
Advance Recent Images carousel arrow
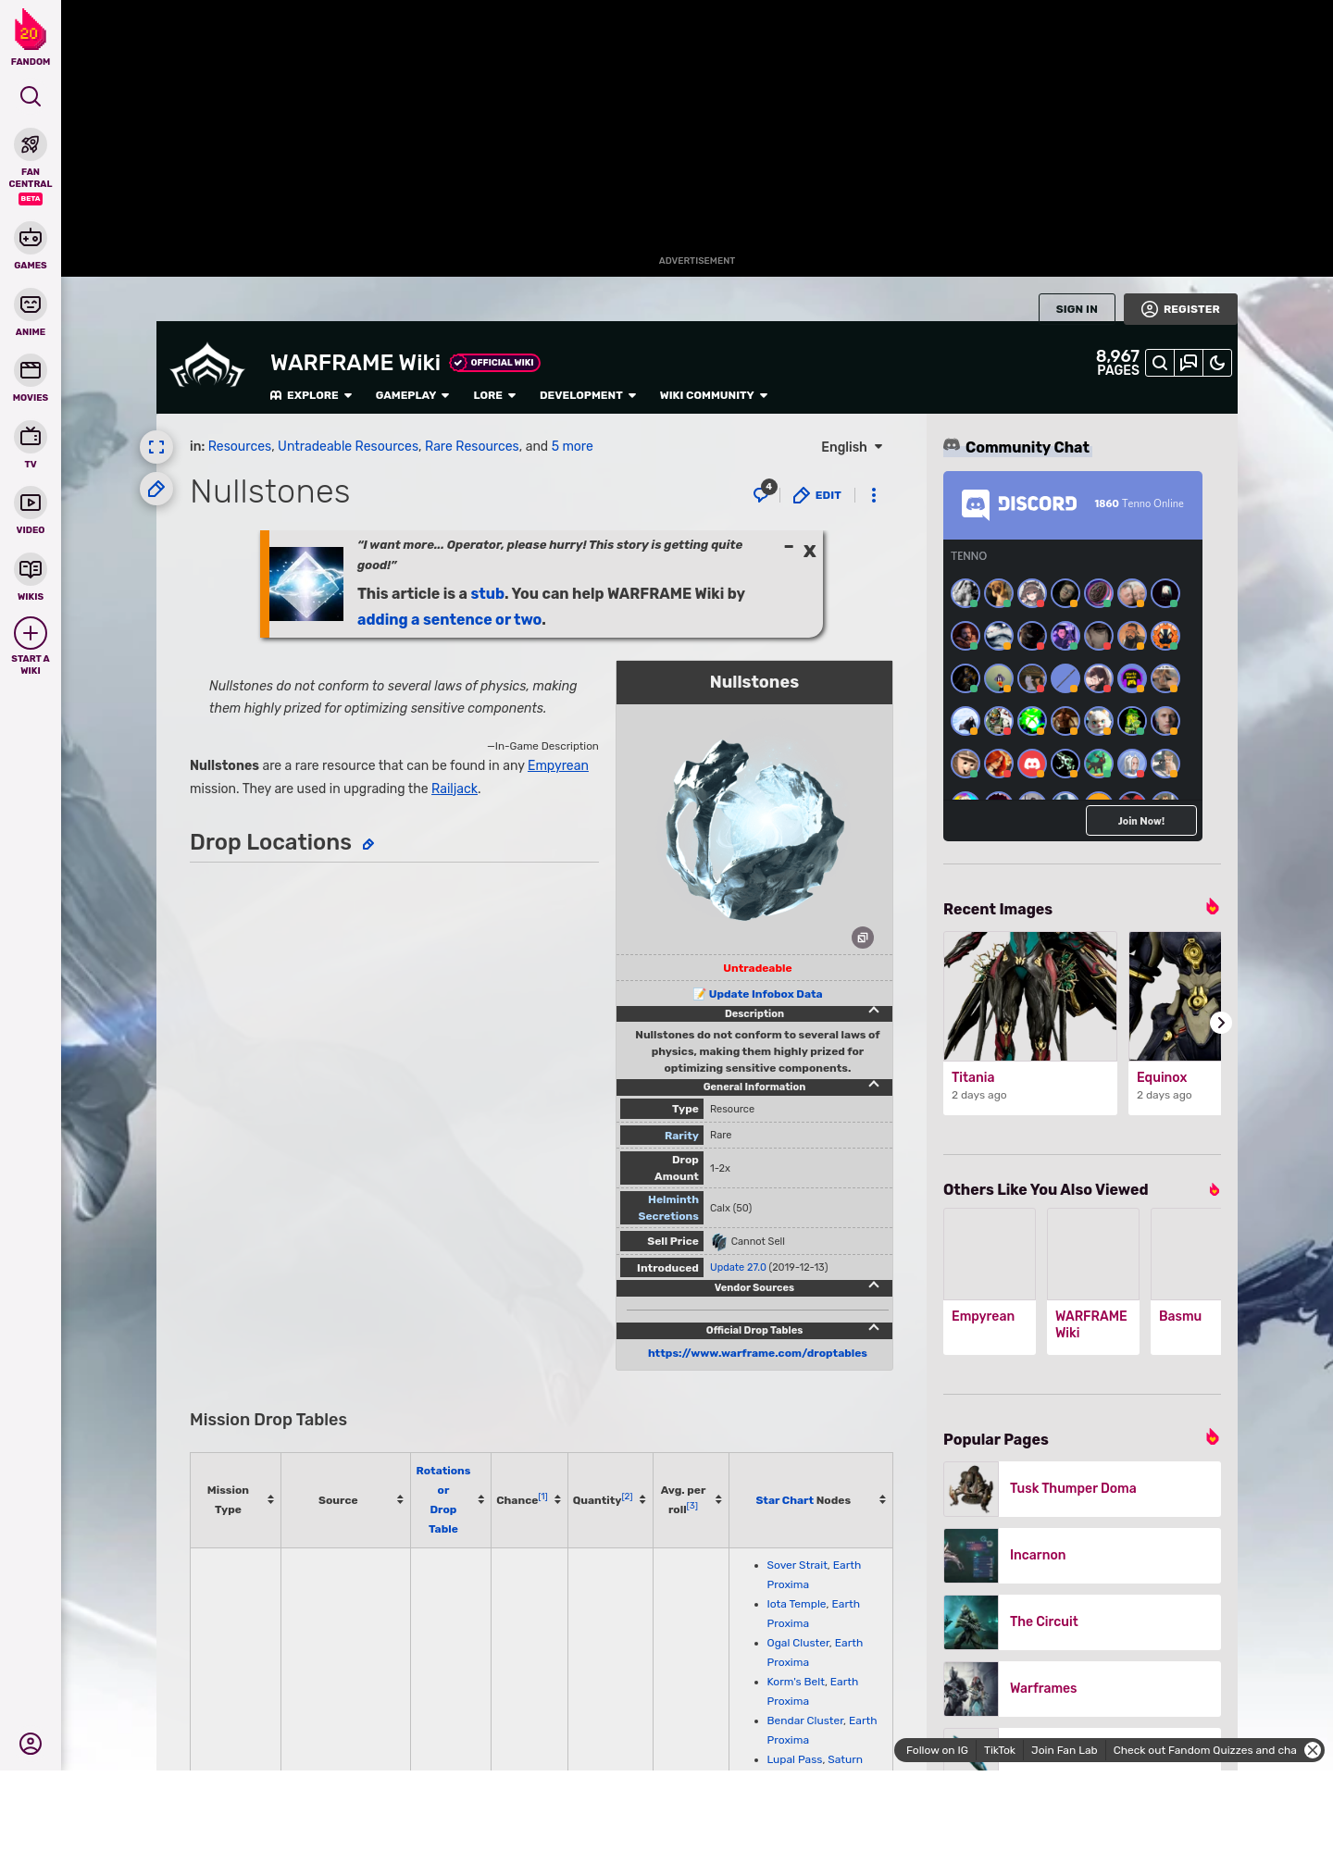pos(1220,1023)
